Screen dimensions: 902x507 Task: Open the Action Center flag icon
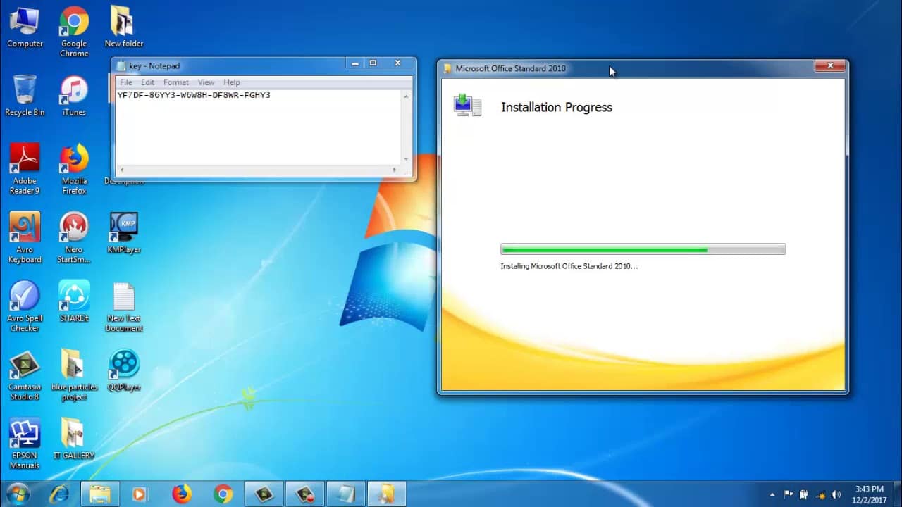(x=789, y=494)
